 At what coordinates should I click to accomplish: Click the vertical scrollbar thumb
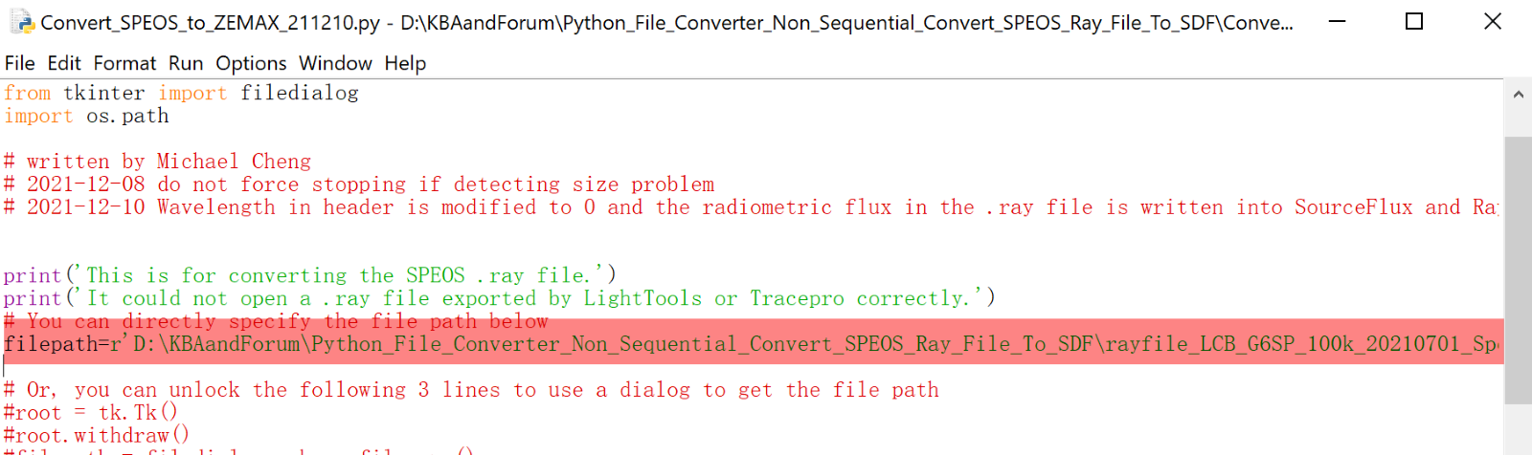(1518, 271)
